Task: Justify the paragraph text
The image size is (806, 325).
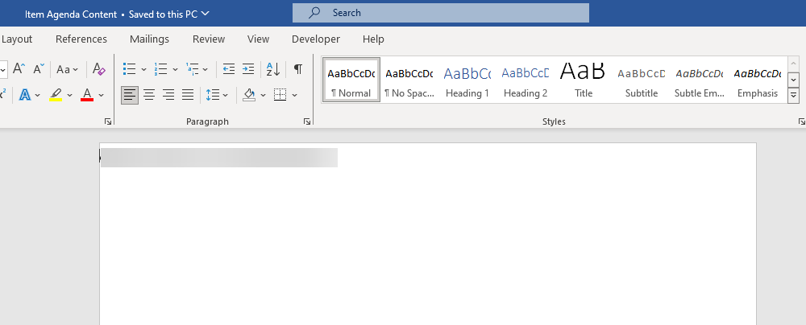Action: (188, 95)
